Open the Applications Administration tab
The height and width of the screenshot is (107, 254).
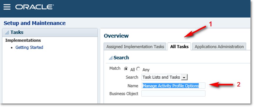pyautogui.click(x=219, y=47)
